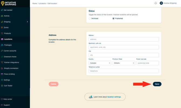Screen dimensions: 181x108
Task: Click the Get started rocket icon
Action: [2, 10]
